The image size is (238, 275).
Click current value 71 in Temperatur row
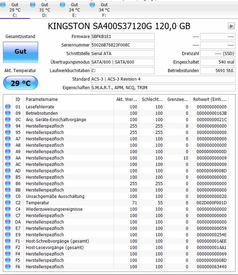[134, 203]
